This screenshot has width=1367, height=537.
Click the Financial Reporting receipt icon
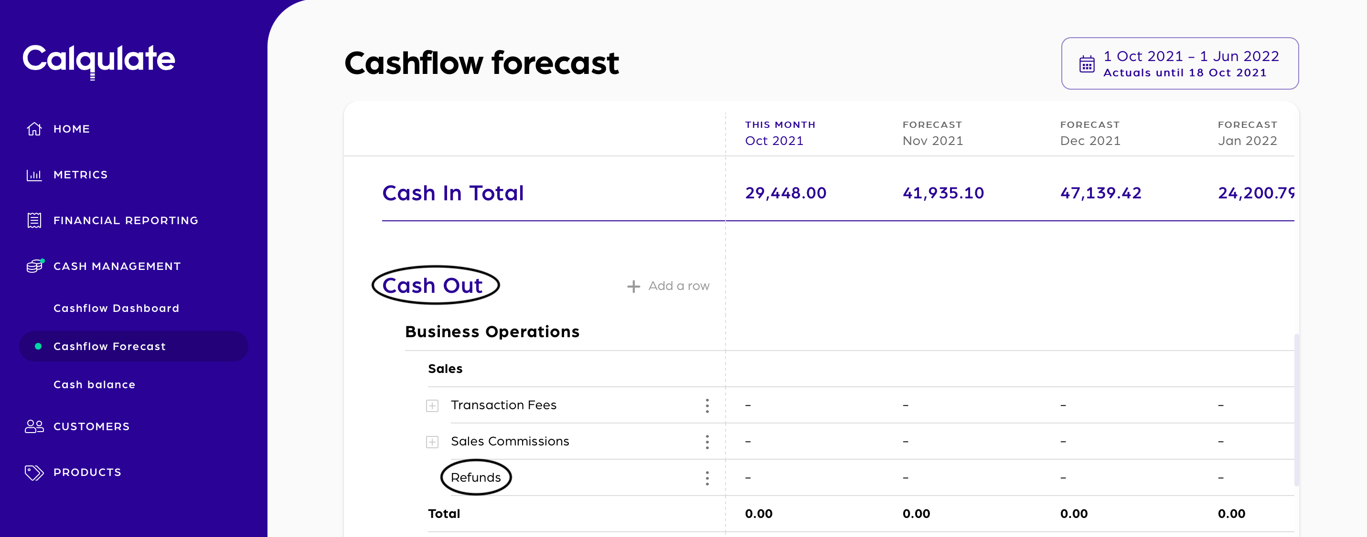(34, 220)
